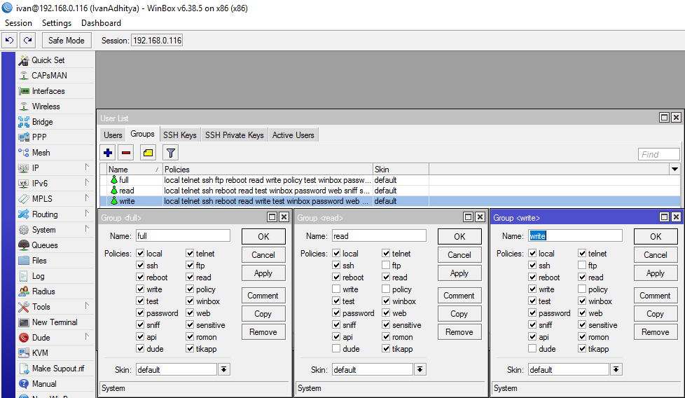Check policy checkbox in Group read
The image size is (685, 398).
click(x=386, y=289)
